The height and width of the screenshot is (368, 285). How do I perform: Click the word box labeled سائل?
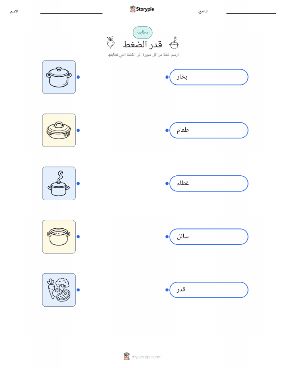pos(209,237)
